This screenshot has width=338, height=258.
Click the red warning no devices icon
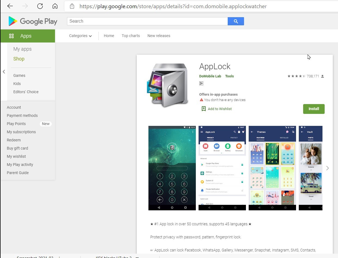(x=201, y=100)
